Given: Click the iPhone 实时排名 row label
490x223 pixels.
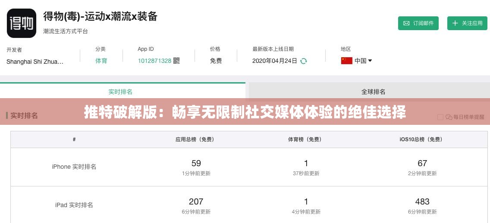Looking at the screenshot, I should click(74, 167).
